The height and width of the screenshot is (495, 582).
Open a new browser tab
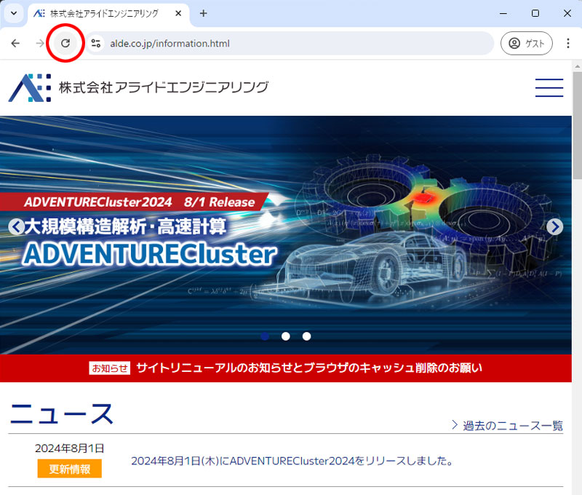click(x=204, y=13)
